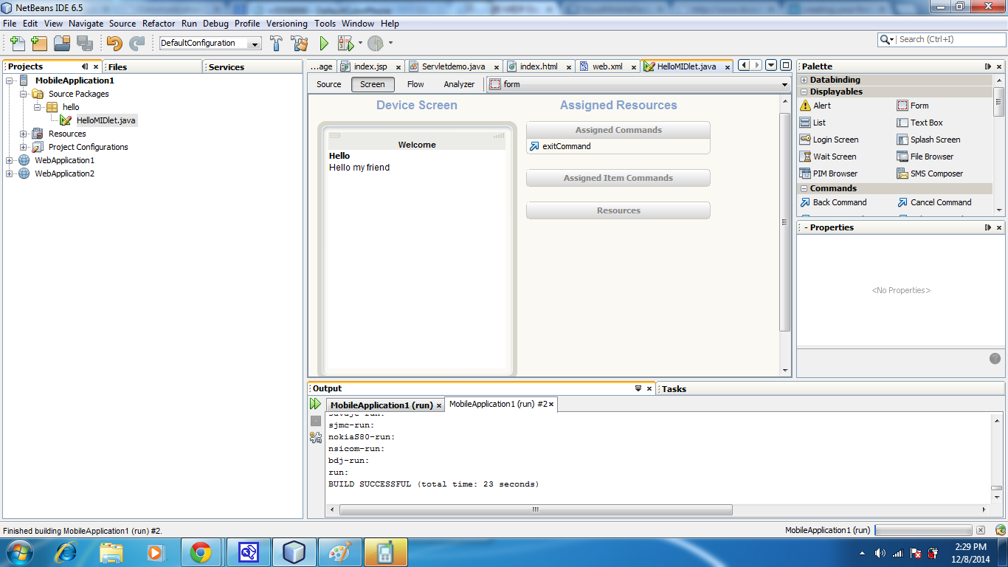The height and width of the screenshot is (567, 1008).
Task: Open Google Chrome from taskbar
Action: [201, 552]
